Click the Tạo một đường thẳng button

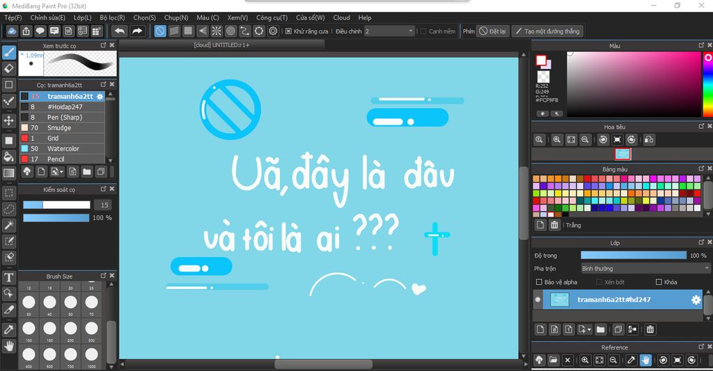coord(547,31)
